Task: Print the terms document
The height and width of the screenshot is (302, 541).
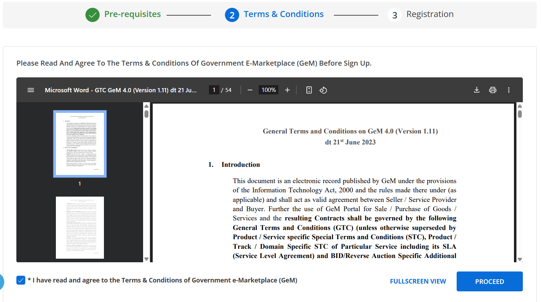Action: pyautogui.click(x=493, y=90)
